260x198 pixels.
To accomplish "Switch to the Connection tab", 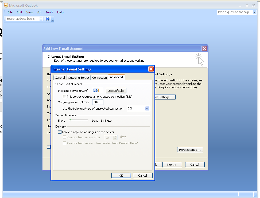I will point(99,78).
